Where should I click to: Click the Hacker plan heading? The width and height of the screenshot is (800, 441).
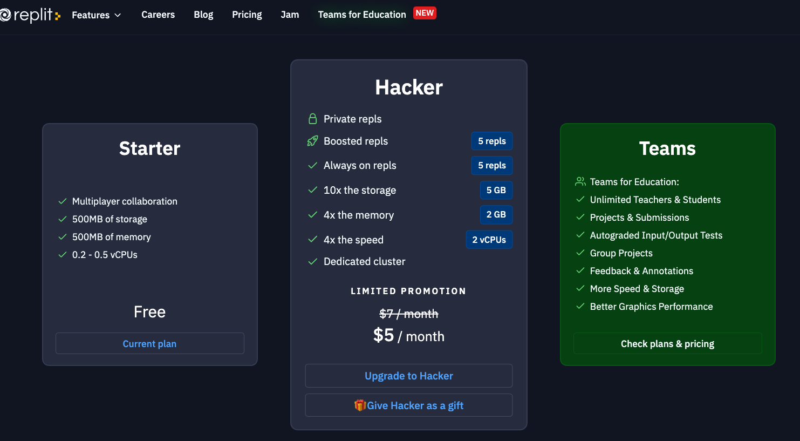[x=409, y=87]
